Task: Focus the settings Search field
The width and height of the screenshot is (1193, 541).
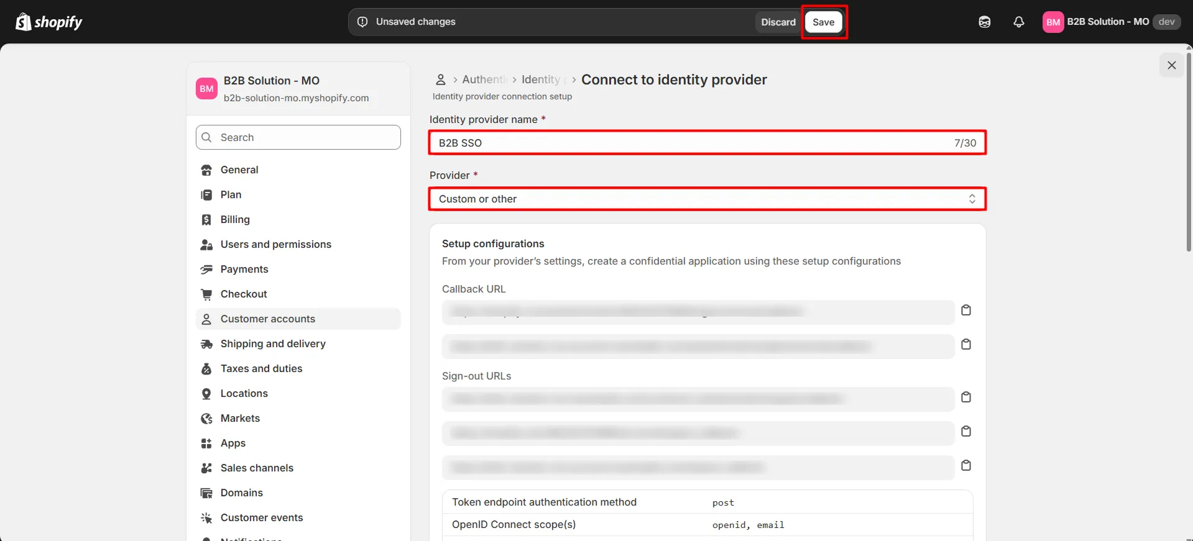Action: click(298, 137)
